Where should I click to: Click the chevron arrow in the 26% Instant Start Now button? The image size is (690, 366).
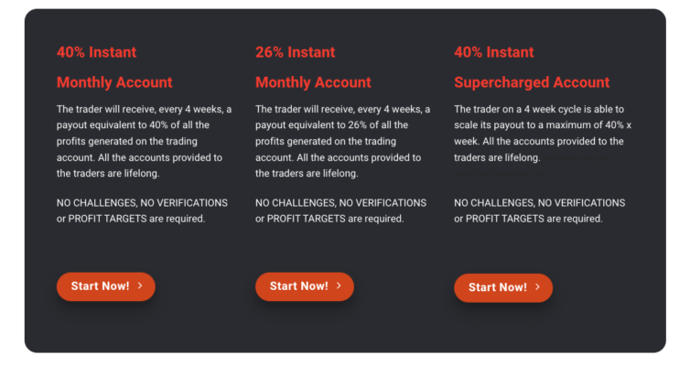coord(339,285)
